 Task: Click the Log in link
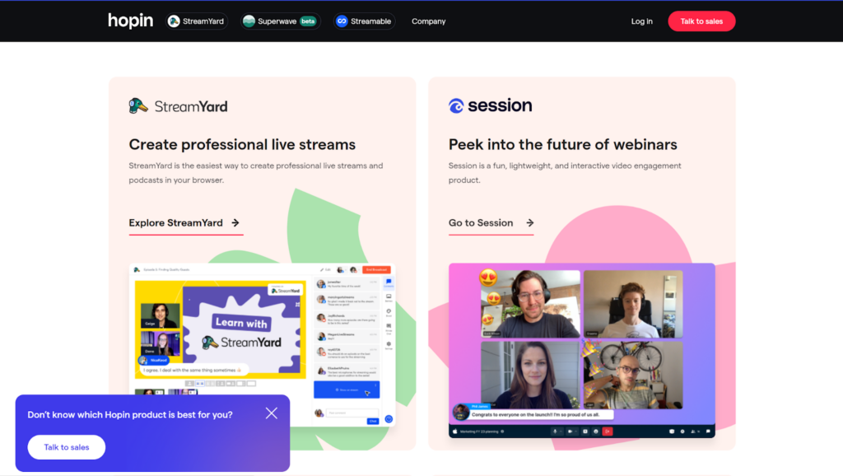click(x=641, y=21)
